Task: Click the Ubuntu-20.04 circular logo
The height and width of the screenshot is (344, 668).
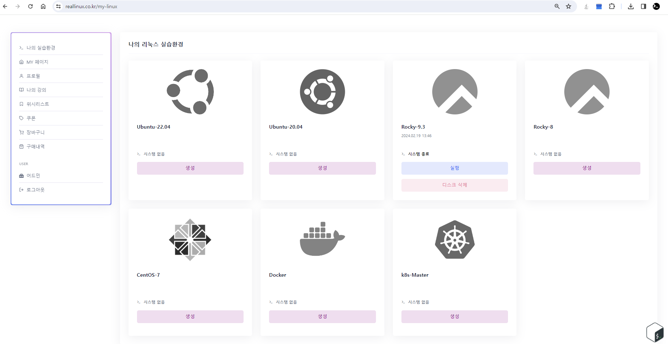Action: click(322, 92)
